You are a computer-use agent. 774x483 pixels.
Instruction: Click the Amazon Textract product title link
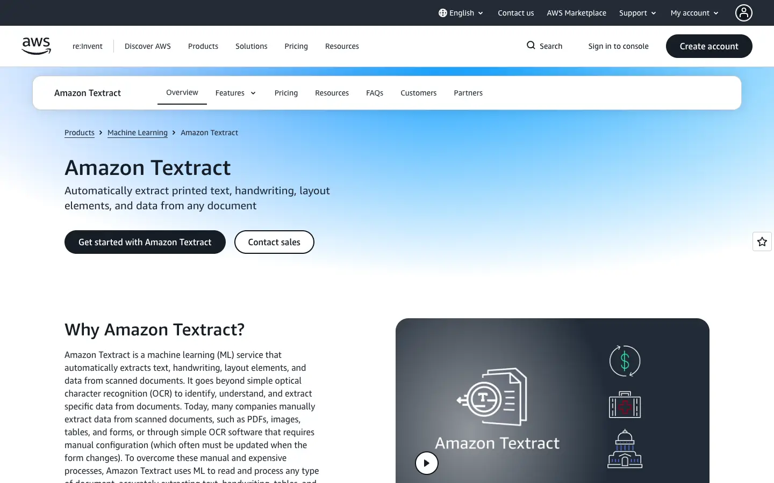pyautogui.click(x=88, y=93)
